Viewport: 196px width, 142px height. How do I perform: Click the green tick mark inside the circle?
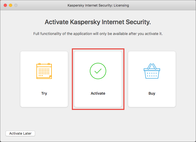(x=98, y=71)
